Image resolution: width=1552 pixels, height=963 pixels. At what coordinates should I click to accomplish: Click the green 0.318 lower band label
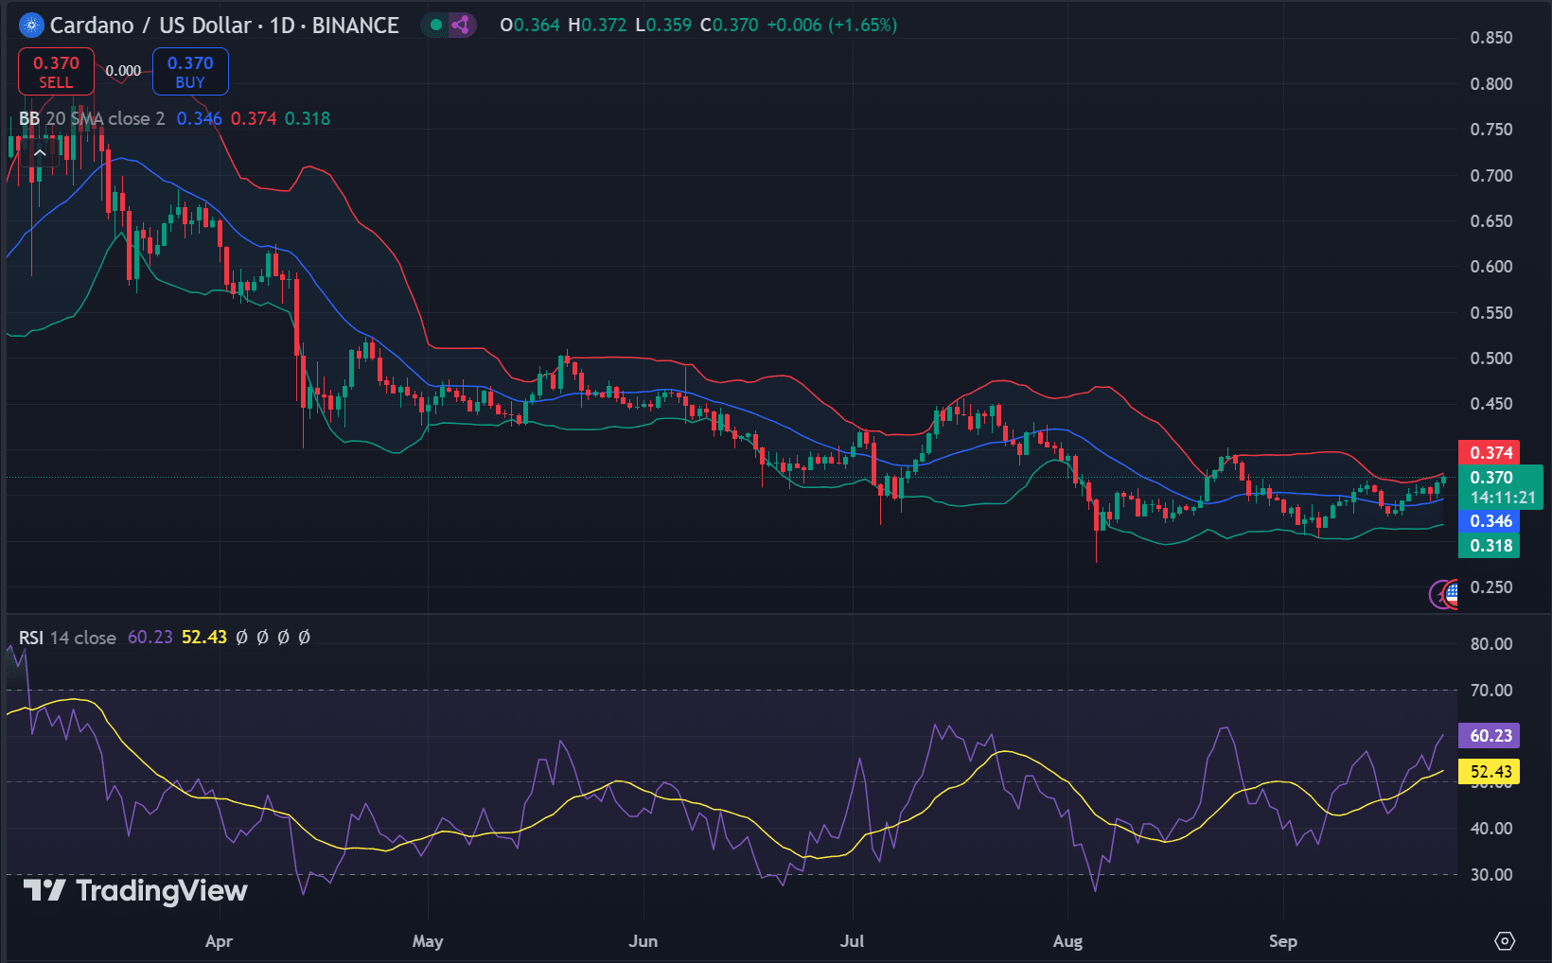click(1490, 546)
